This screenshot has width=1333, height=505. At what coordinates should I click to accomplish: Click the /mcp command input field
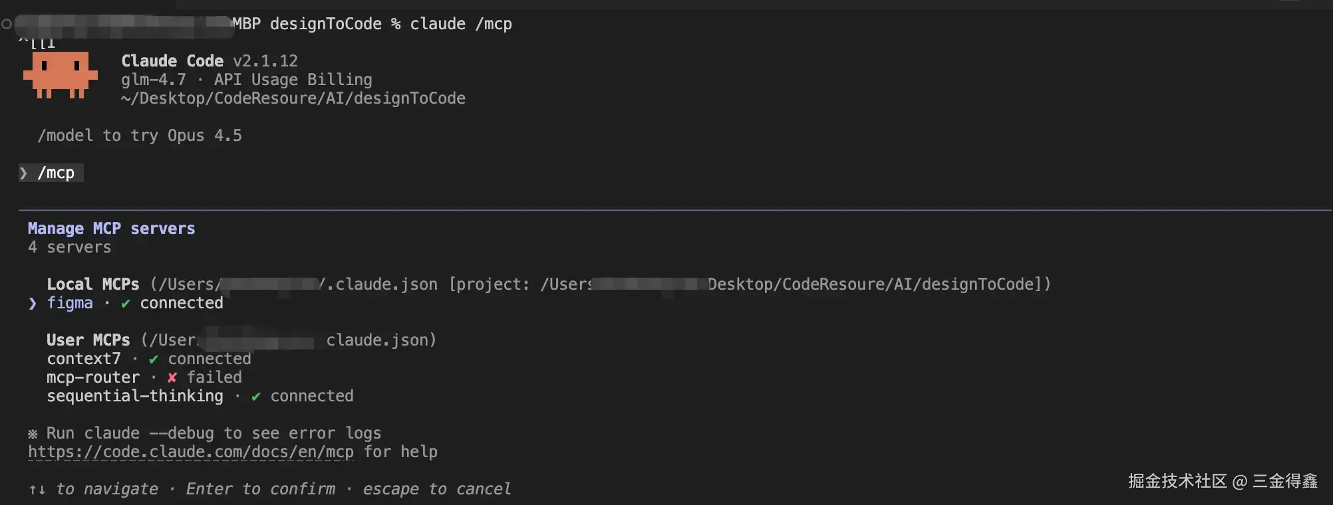pyautogui.click(x=57, y=173)
